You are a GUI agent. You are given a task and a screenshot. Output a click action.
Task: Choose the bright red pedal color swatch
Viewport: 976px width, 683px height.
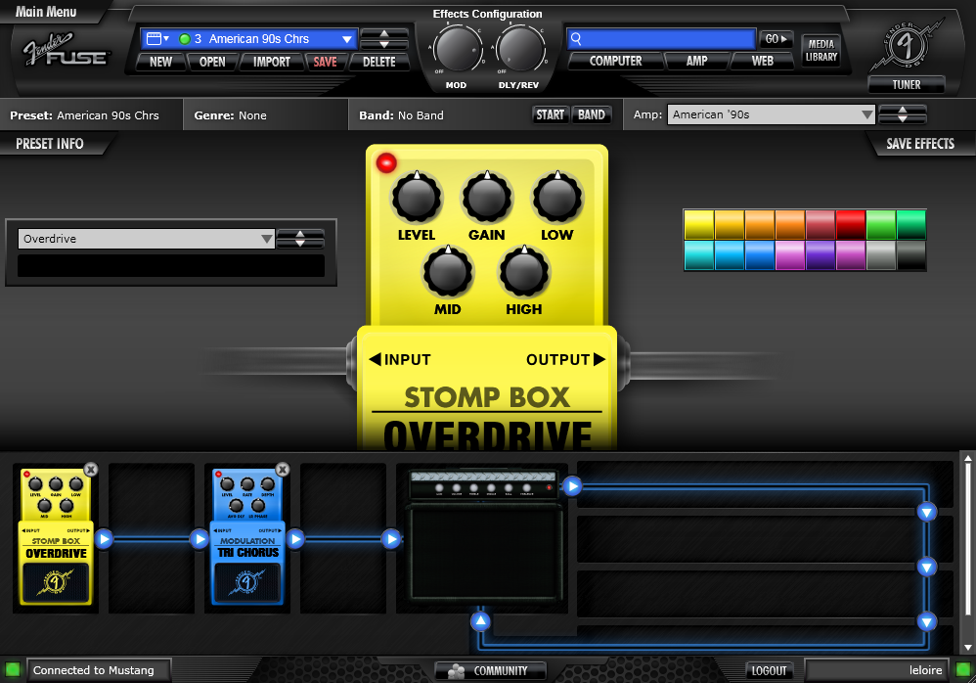(851, 225)
